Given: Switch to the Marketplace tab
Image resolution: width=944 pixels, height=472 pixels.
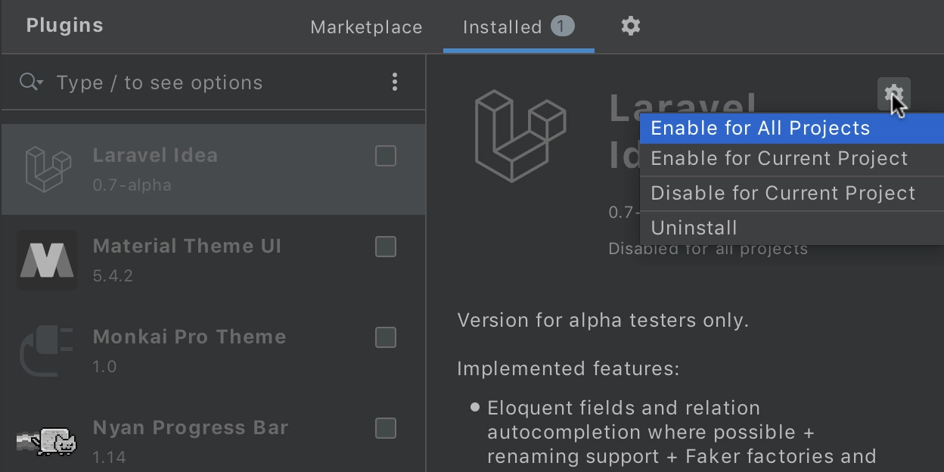Looking at the screenshot, I should [366, 27].
